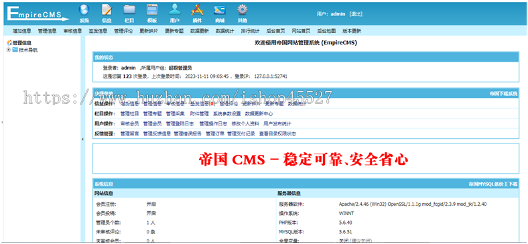Choose 数据统计 in the top sub-navigation bar
This screenshot has height=244, width=528.
tap(224, 31)
